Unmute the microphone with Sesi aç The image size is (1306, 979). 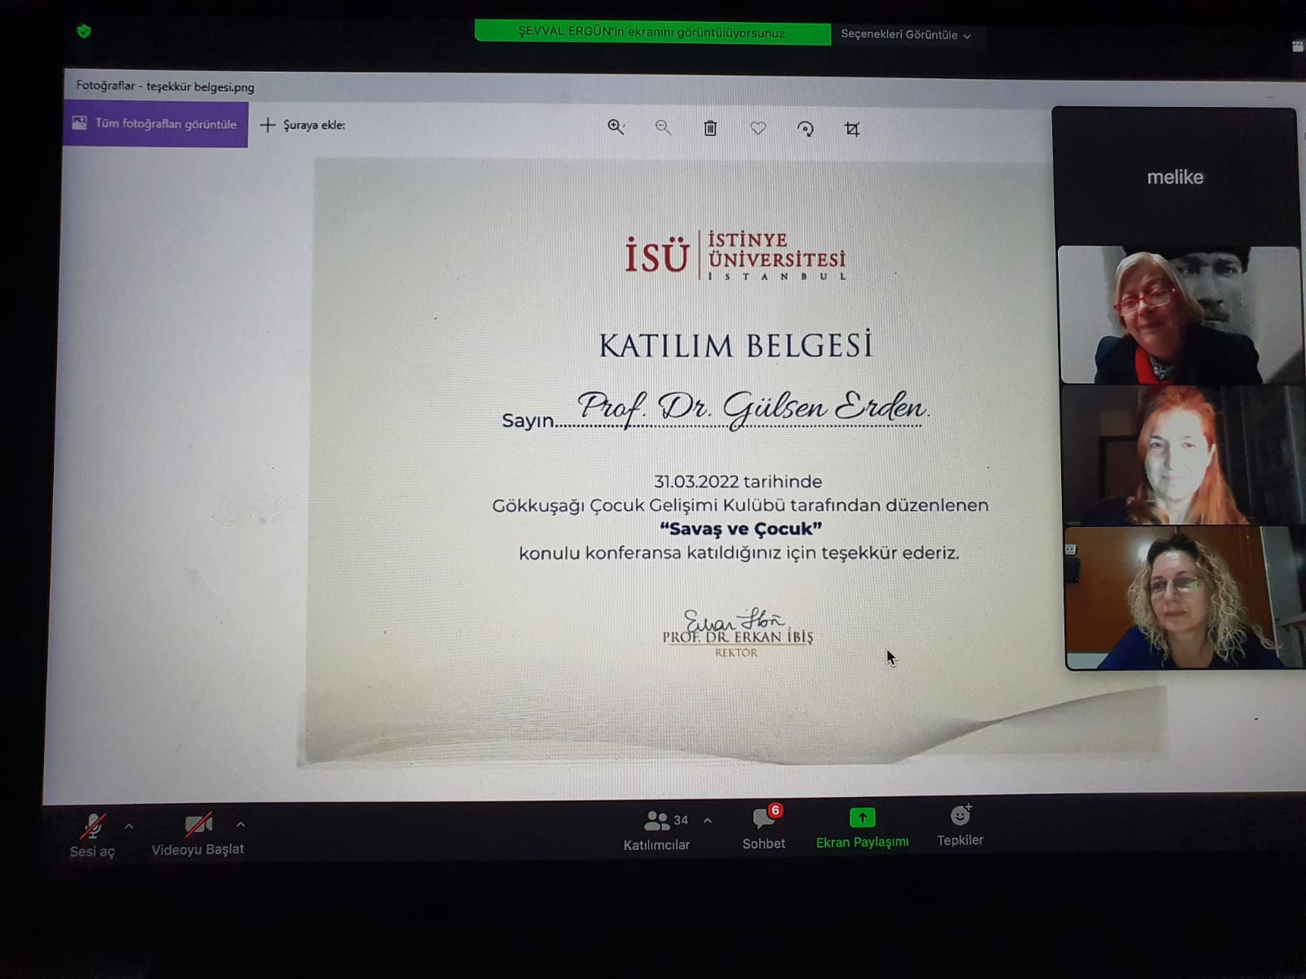(92, 828)
